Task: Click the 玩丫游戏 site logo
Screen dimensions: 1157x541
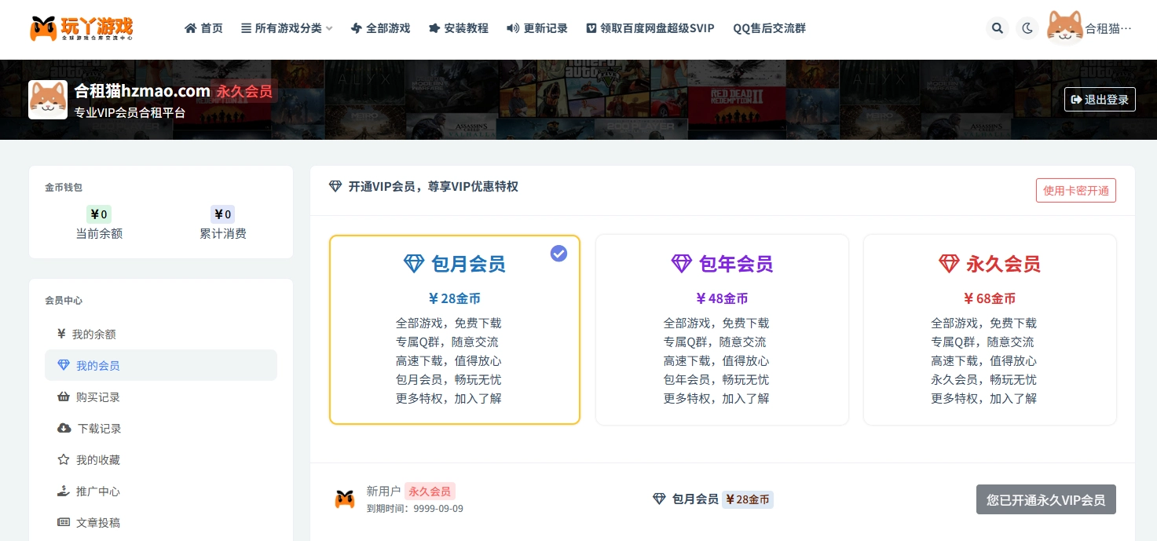Action: tap(82, 28)
